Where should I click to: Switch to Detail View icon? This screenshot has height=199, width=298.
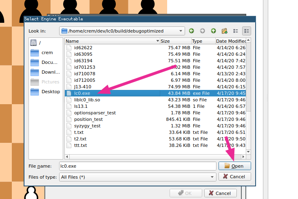coord(246,31)
